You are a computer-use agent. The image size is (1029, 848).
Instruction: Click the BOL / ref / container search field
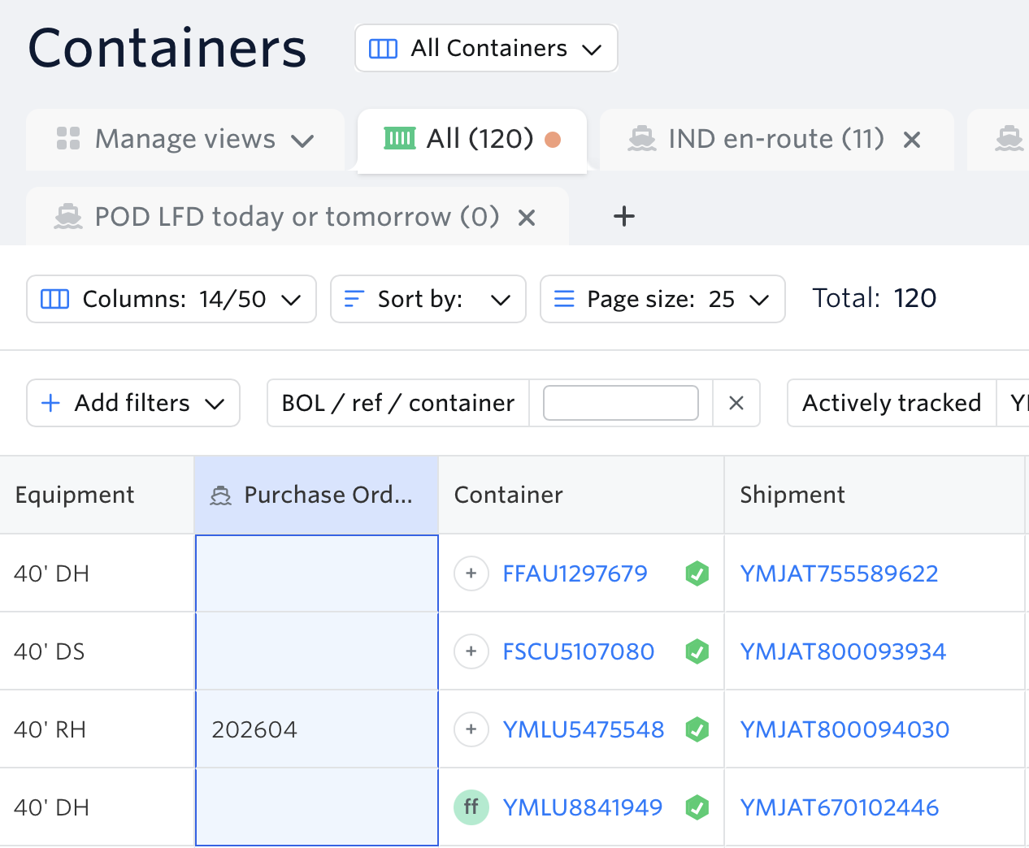[x=620, y=403]
